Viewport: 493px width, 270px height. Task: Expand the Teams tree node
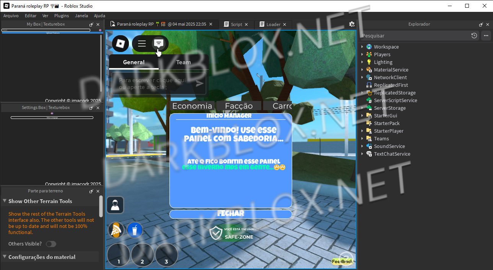tap(362, 138)
